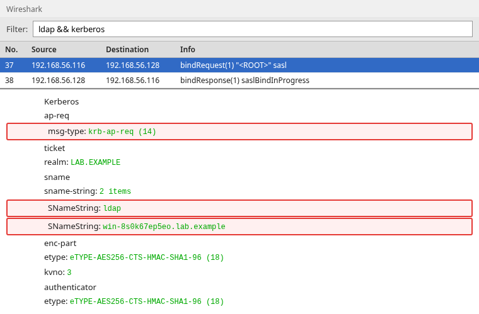Click destination 192.168.56.116 in packet 38

point(132,81)
